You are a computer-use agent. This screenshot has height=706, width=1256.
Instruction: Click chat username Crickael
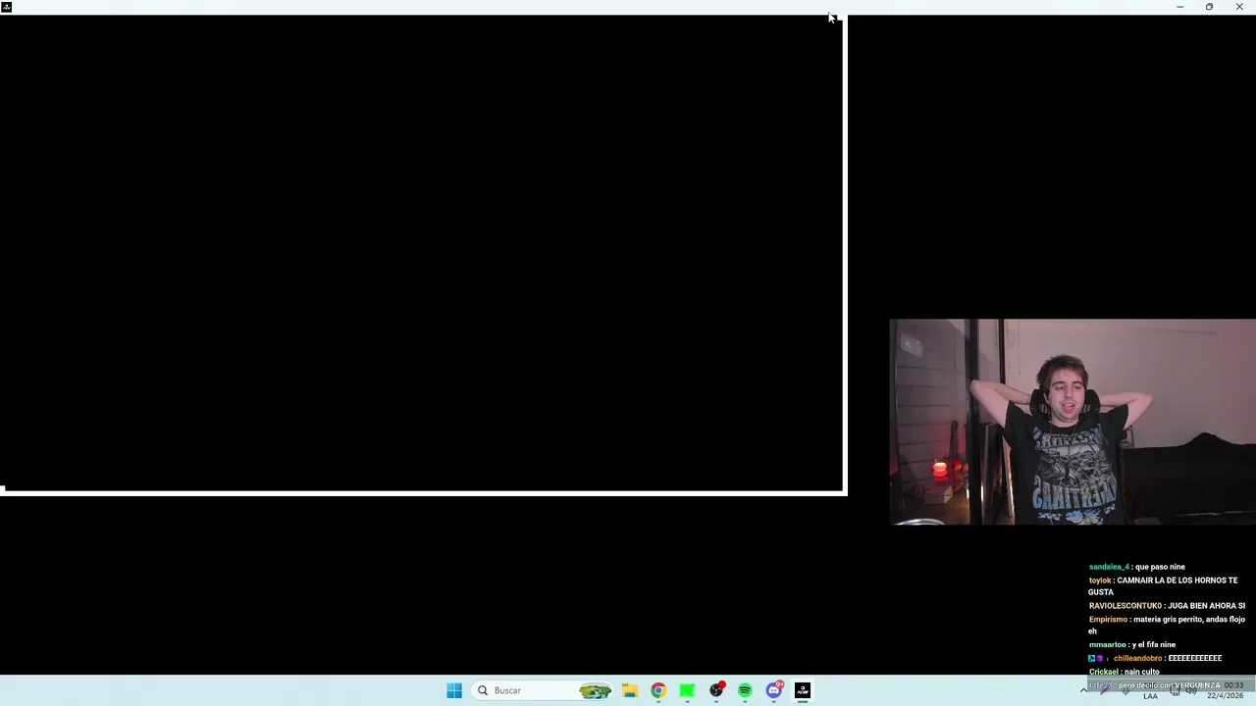[x=1103, y=672]
